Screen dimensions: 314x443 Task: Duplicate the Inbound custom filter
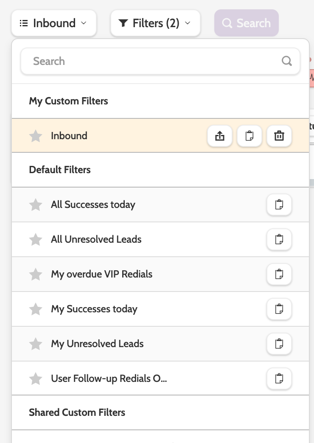coord(250,136)
